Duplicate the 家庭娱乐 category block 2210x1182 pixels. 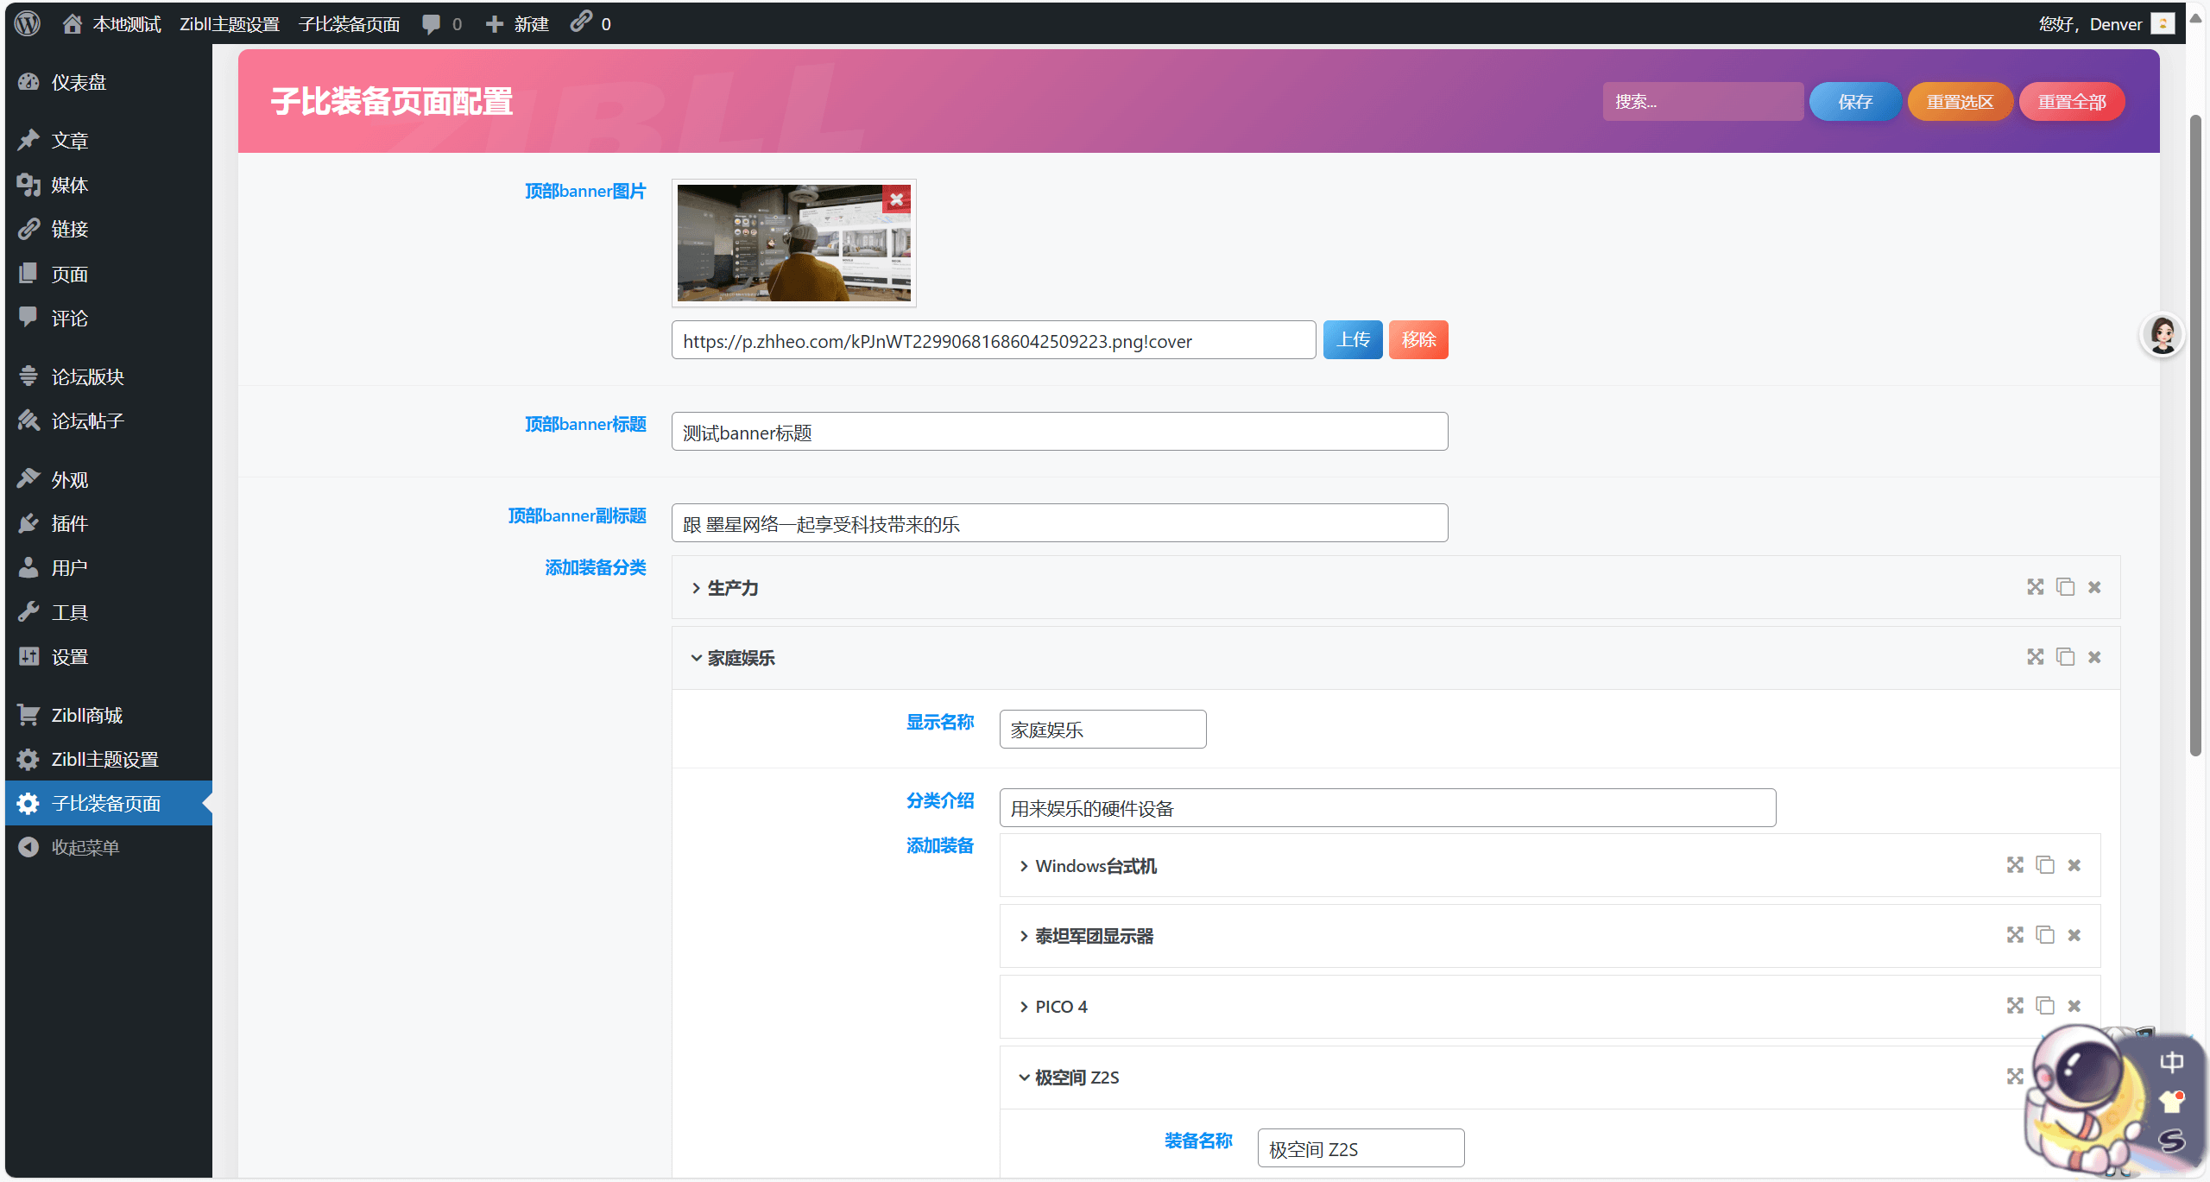tap(2065, 656)
